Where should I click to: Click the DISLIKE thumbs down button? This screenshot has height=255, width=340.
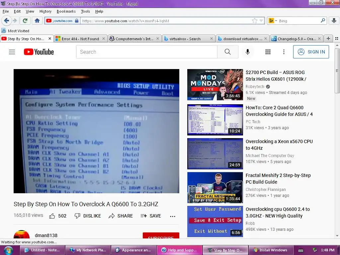pyautogui.click(x=88, y=216)
